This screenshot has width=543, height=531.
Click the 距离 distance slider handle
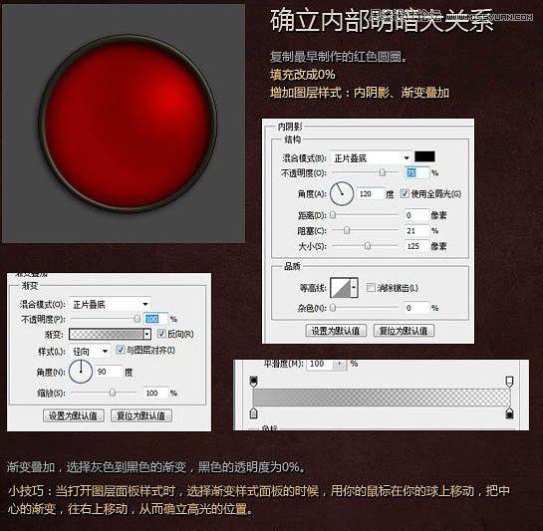333,215
